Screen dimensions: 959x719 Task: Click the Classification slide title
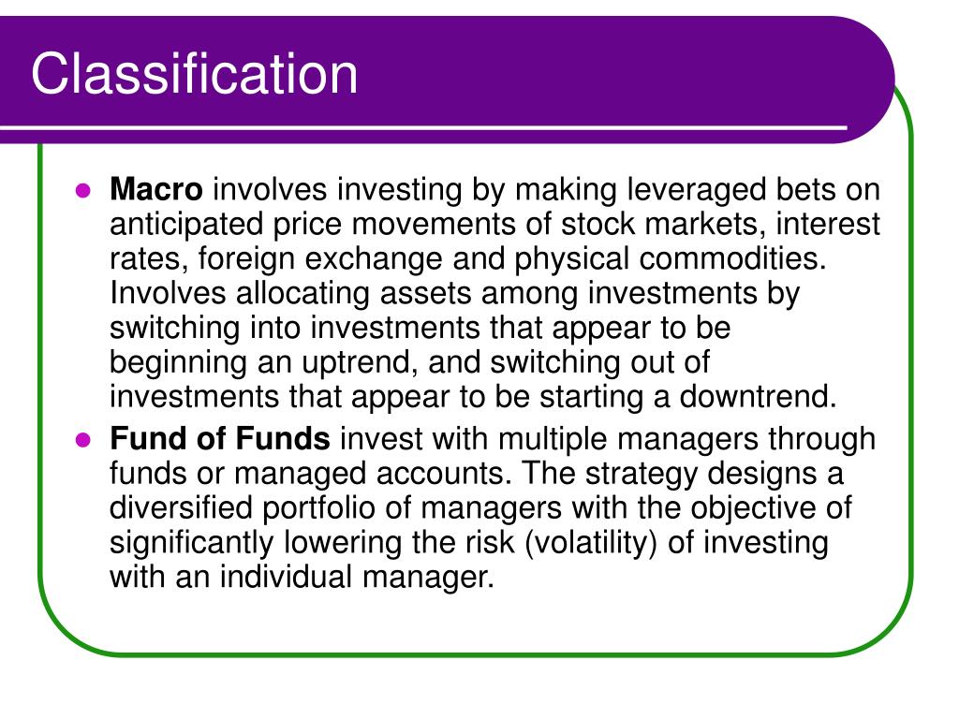pyautogui.click(x=195, y=74)
